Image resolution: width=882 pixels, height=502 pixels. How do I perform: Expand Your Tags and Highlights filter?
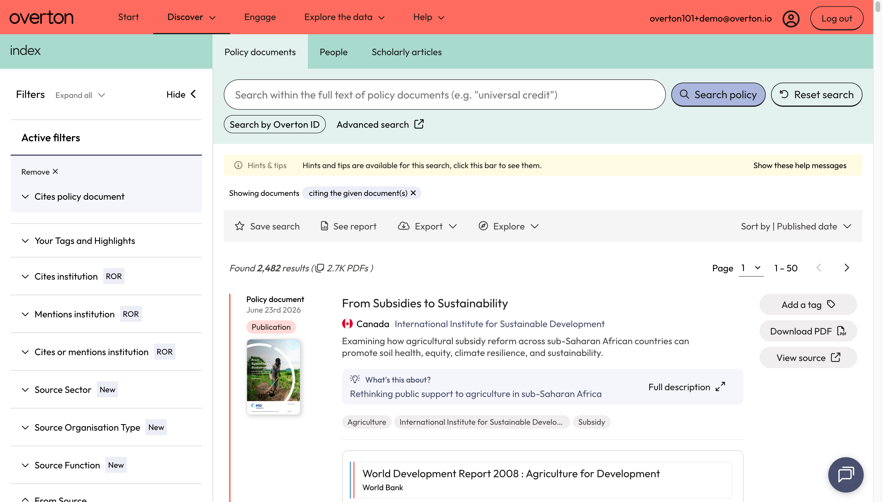coord(78,241)
